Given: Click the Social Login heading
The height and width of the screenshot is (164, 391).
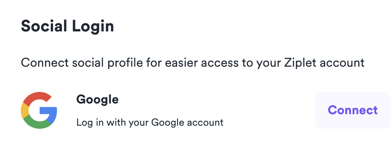Looking at the screenshot, I should 67,26.
